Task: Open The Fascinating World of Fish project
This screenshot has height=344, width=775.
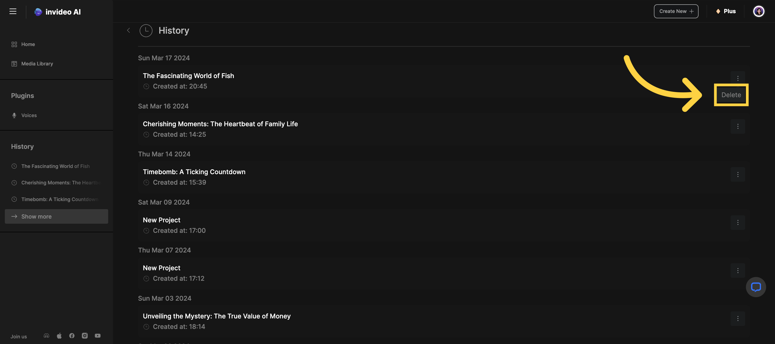Action: click(x=188, y=76)
